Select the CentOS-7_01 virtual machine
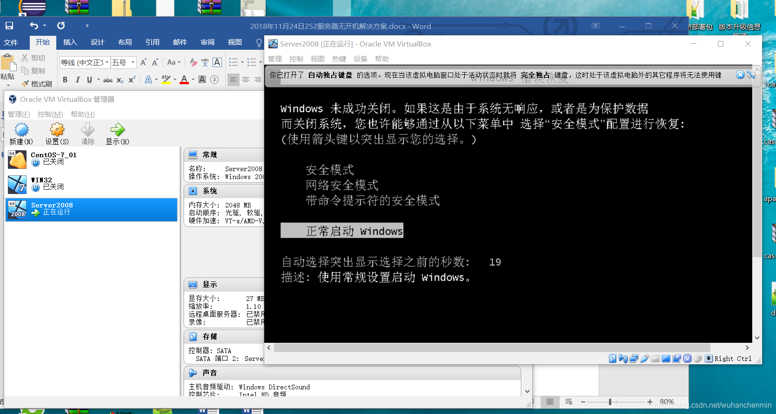 [92, 159]
